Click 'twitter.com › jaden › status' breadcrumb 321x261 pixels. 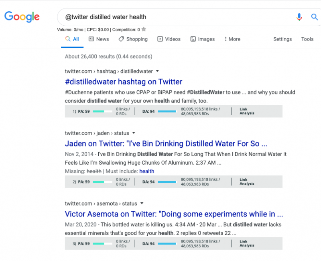point(97,133)
